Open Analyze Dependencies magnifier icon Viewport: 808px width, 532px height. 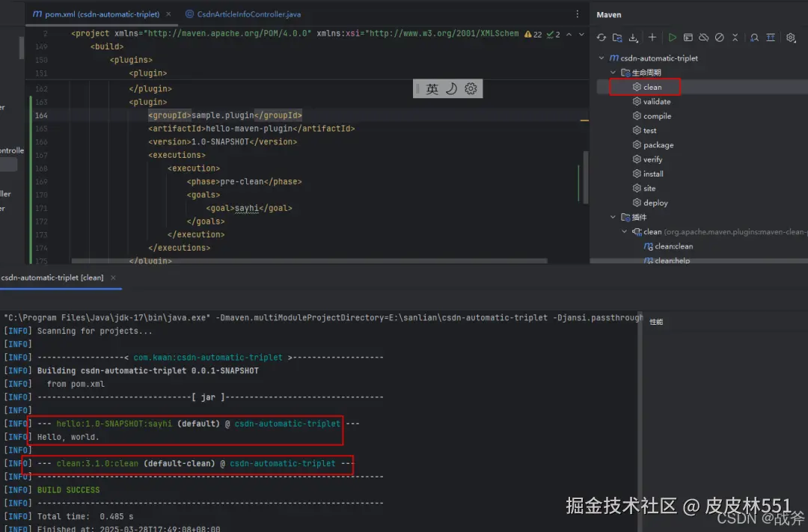754,37
